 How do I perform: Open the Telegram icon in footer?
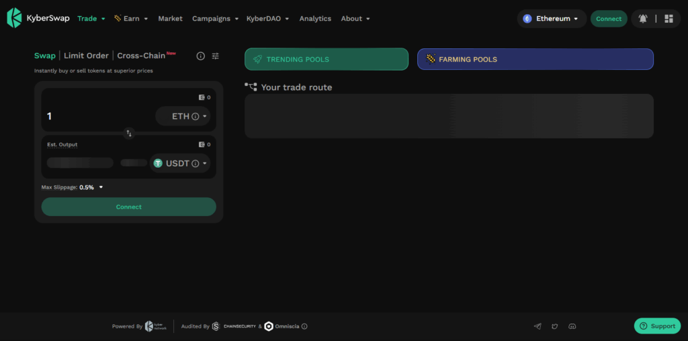coord(537,326)
